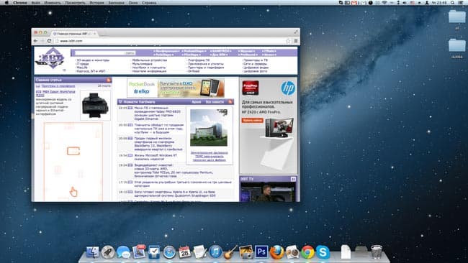
Task: Open Photoshop Ps icon in Dock
Action: [261, 252]
